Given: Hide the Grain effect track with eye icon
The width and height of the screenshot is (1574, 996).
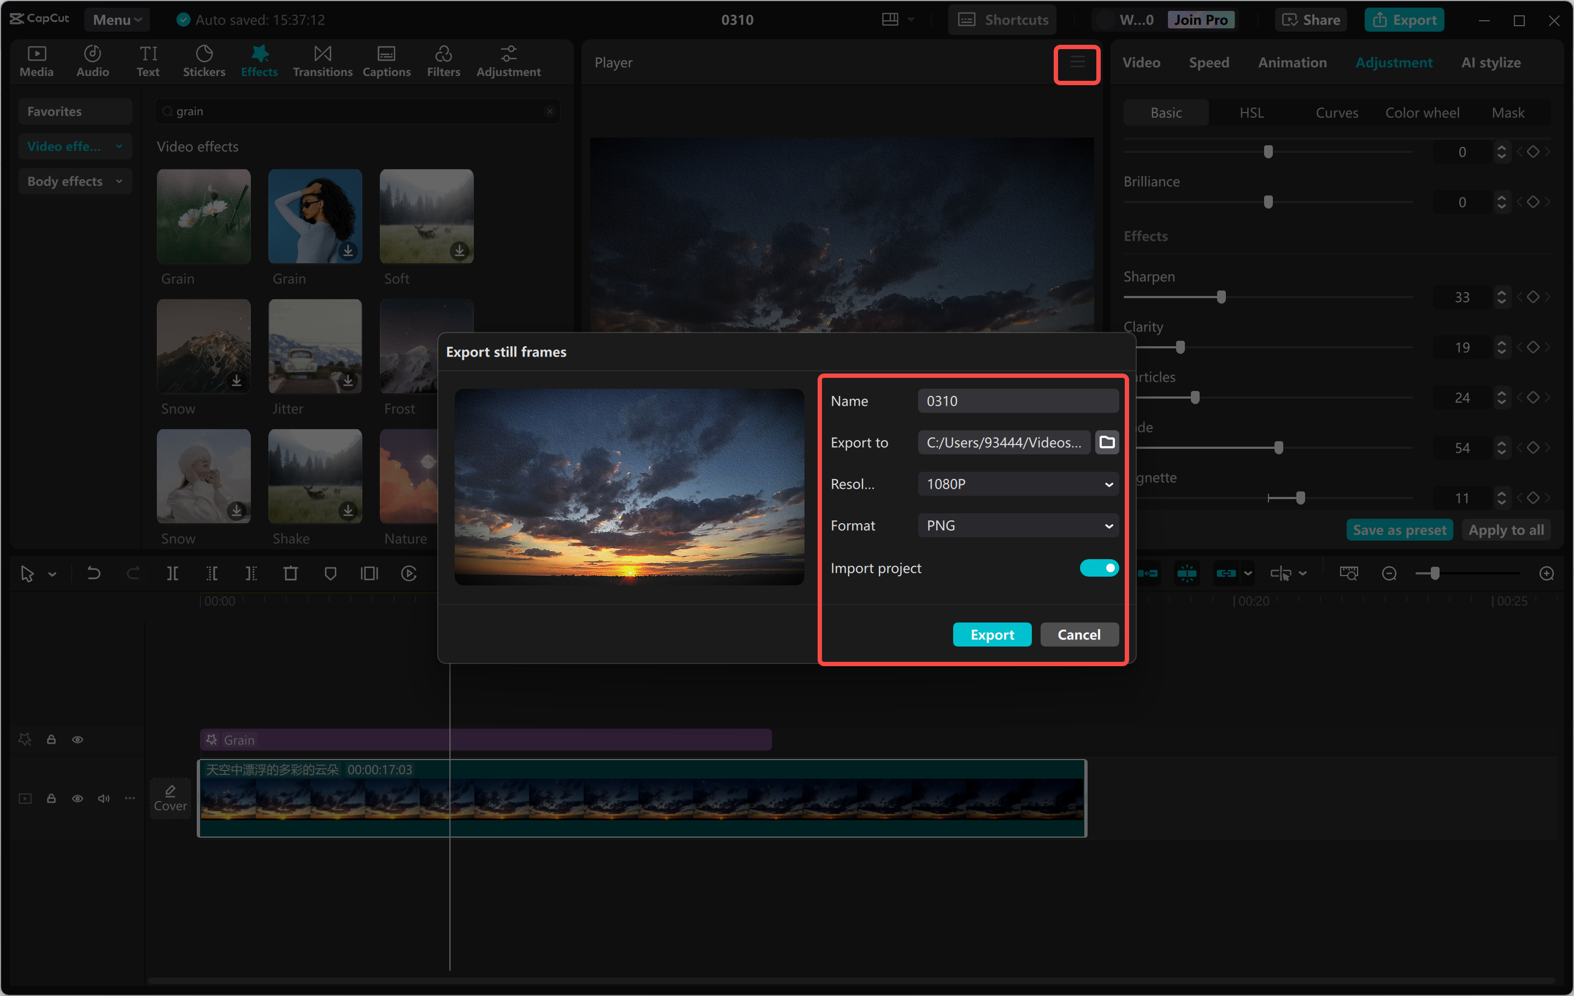Looking at the screenshot, I should click(77, 739).
